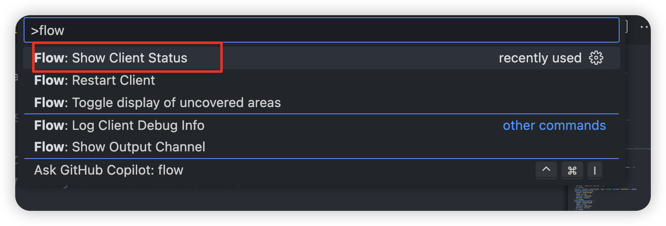Click the Control caret keybinding key

(x=546, y=170)
